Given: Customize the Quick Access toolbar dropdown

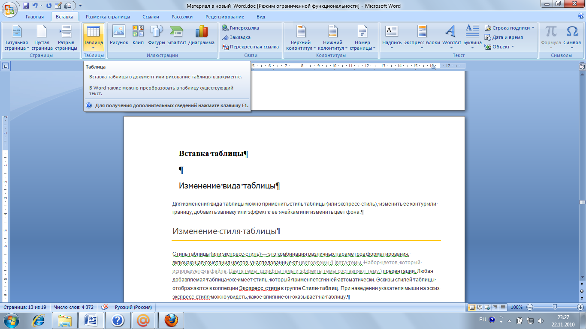Looking at the screenshot, I should [x=80, y=6].
